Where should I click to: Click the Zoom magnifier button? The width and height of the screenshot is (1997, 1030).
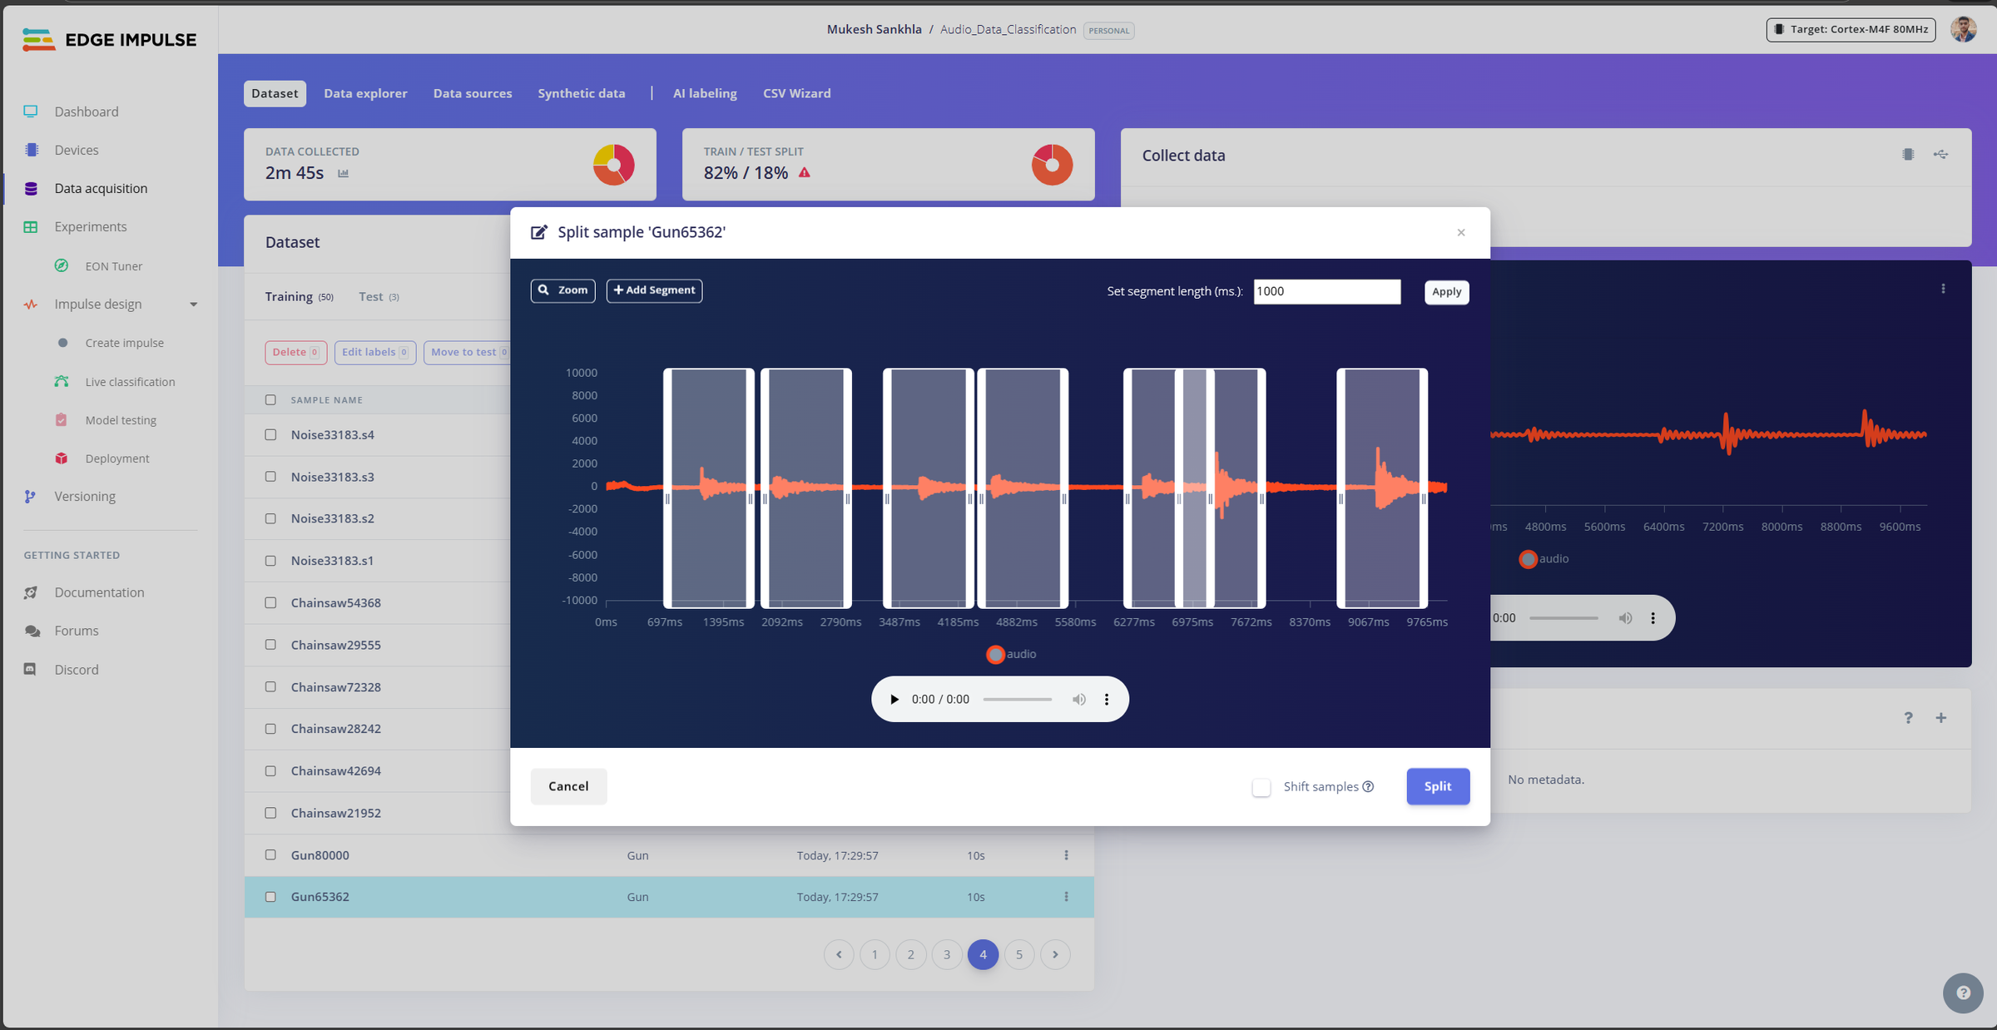coord(563,290)
